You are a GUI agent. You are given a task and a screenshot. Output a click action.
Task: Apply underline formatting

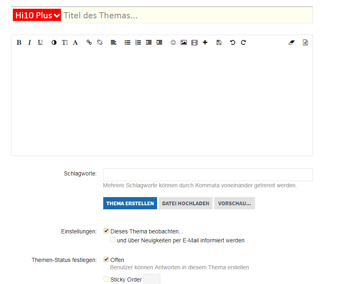(40, 42)
